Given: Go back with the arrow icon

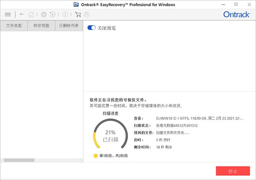Looking at the screenshot, I should click(x=22, y=14).
